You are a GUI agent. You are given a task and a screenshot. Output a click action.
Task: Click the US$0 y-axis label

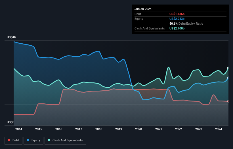click(x=11, y=122)
